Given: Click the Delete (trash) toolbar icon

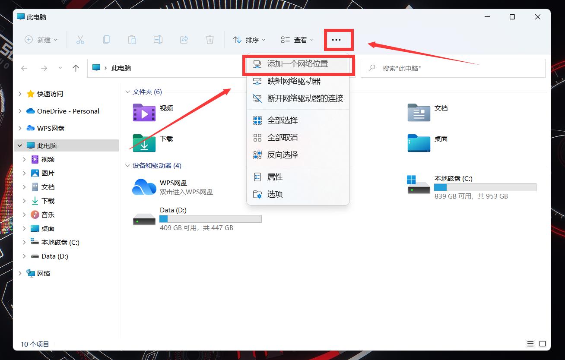Looking at the screenshot, I should tap(210, 39).
